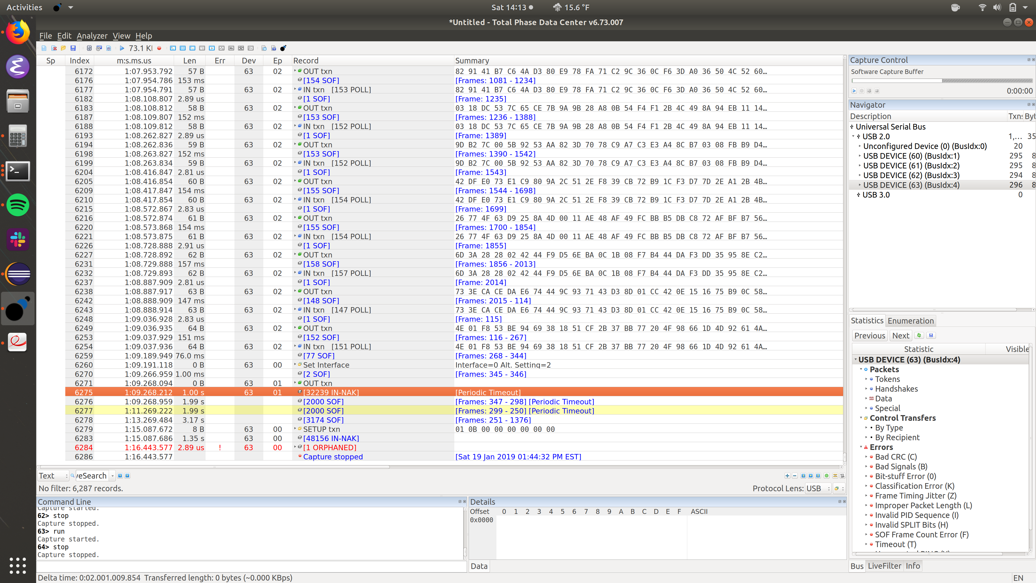Expand the Bad CRC (C) errors item

point(866,457)
